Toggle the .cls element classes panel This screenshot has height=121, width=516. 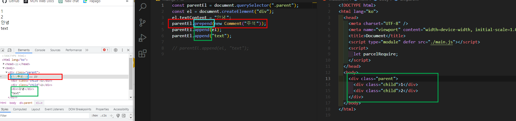(x=104, y=116)
